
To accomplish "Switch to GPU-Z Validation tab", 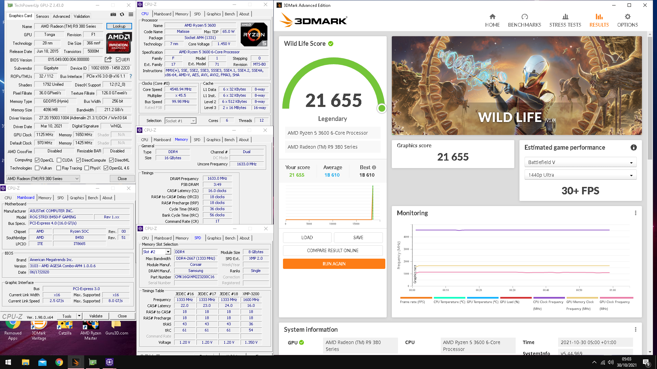I will click(x=82, y=16).
